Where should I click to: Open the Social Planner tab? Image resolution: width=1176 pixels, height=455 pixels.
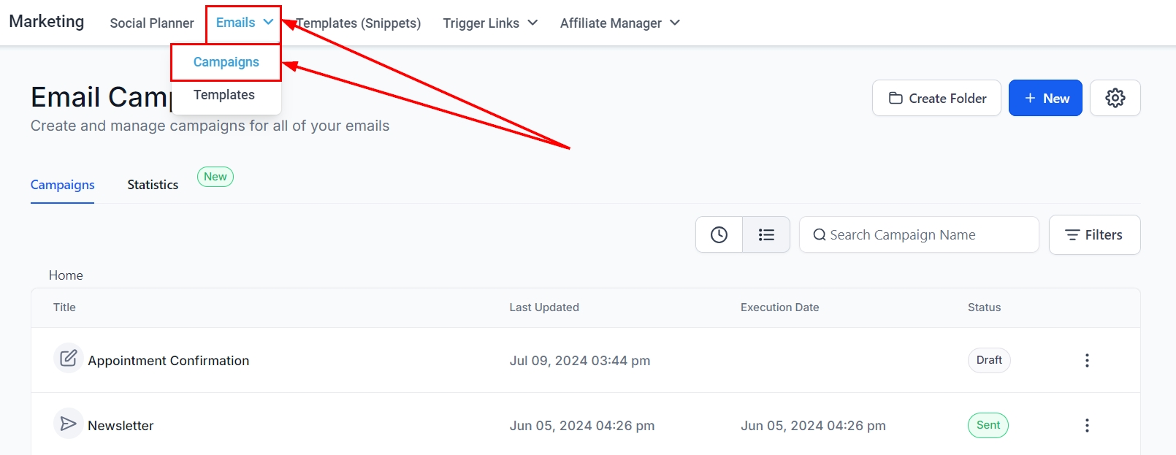[x=152, y=23]
